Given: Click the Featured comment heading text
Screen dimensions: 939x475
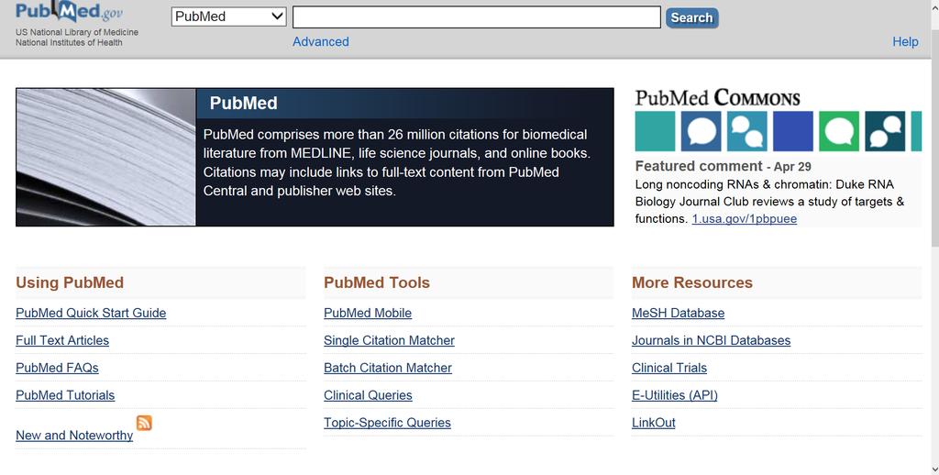Looking at the screenshot, I should coord(699,167).
